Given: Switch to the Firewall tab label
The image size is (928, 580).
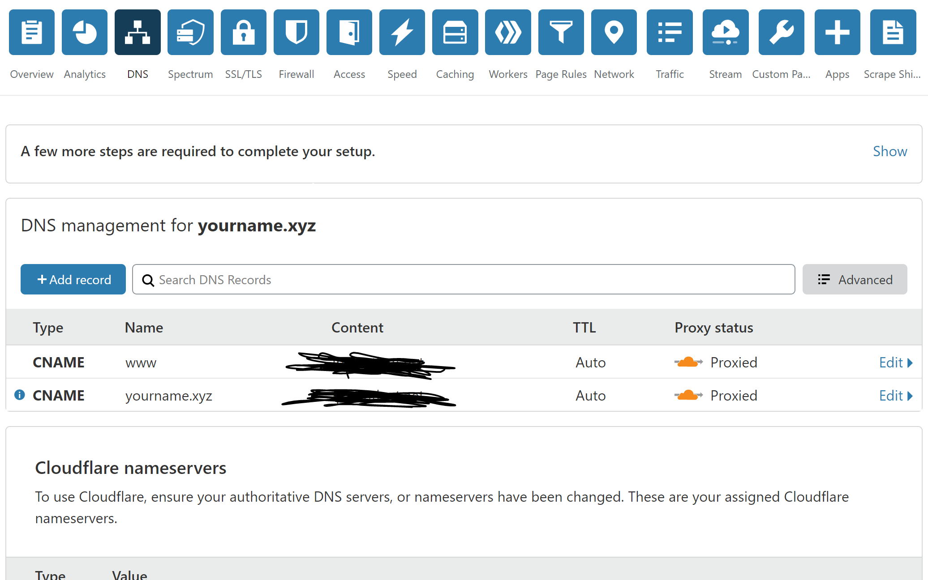Looking at the screenshot, I should 296,74.
